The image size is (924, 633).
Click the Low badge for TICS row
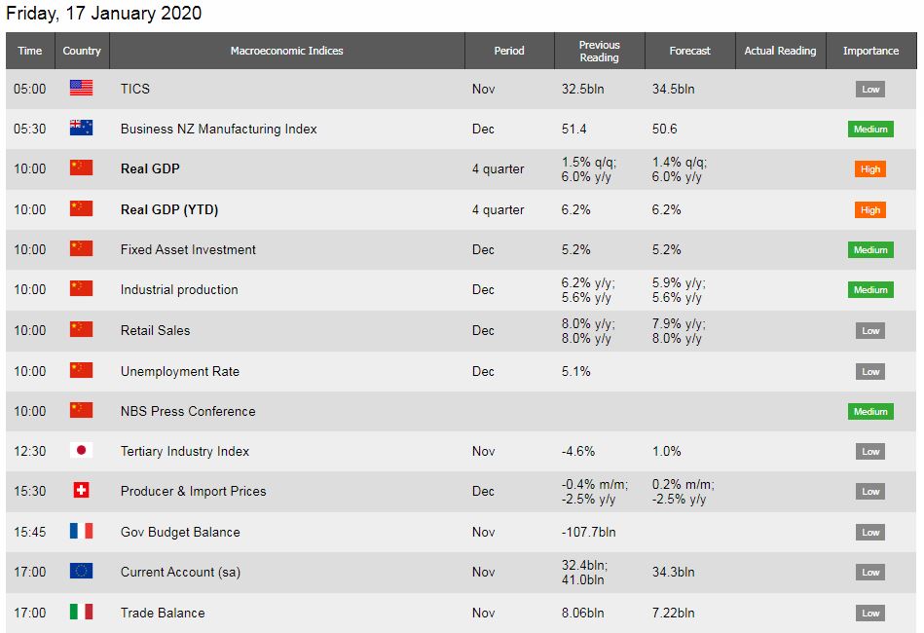pyautogui.click(x=870, y=90)
